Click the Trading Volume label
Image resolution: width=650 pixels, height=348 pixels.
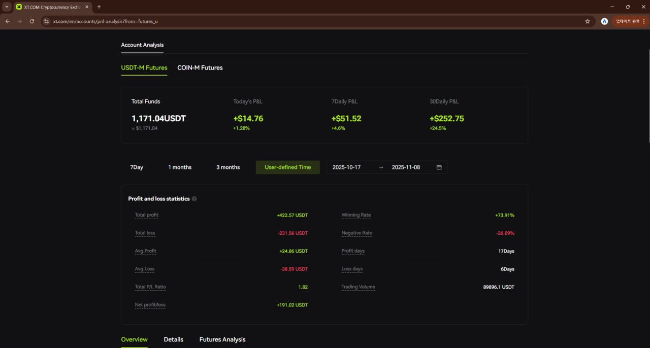tap(359, 287)
